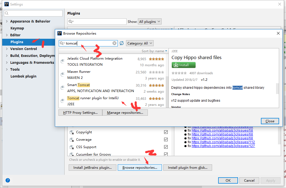Open the Show All plugins dropdown
Image resolution: width=286 pixels, height=188 pixels.
click(x=149, y=21)
